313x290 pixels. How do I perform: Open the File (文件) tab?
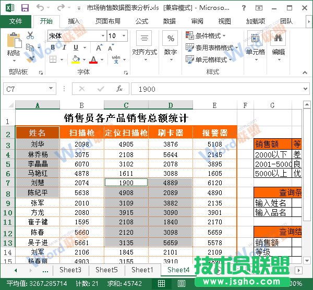click(16, 21)
